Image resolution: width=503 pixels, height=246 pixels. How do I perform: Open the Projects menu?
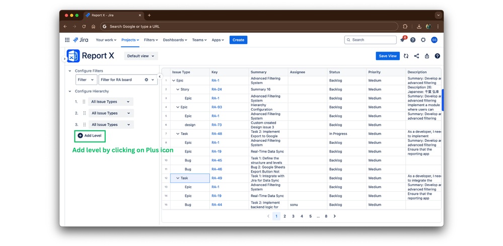[130, 40]
